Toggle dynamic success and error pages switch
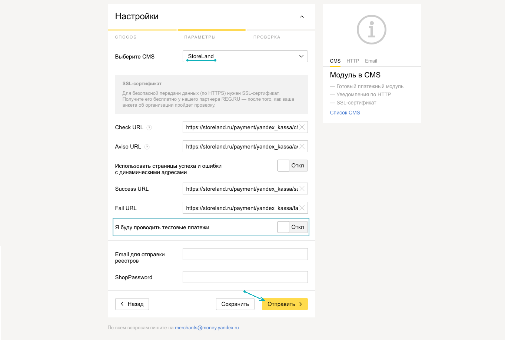 click(292, 166)
